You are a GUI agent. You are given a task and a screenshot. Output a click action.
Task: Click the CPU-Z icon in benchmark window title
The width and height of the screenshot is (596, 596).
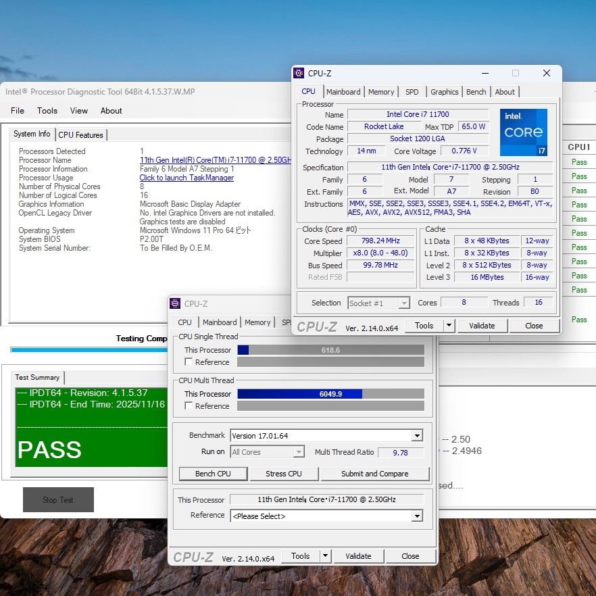176,304
